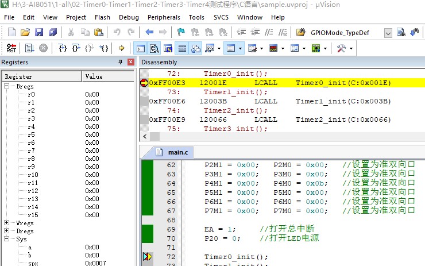Reset the CPU with RST button

(x=11, y=48)
